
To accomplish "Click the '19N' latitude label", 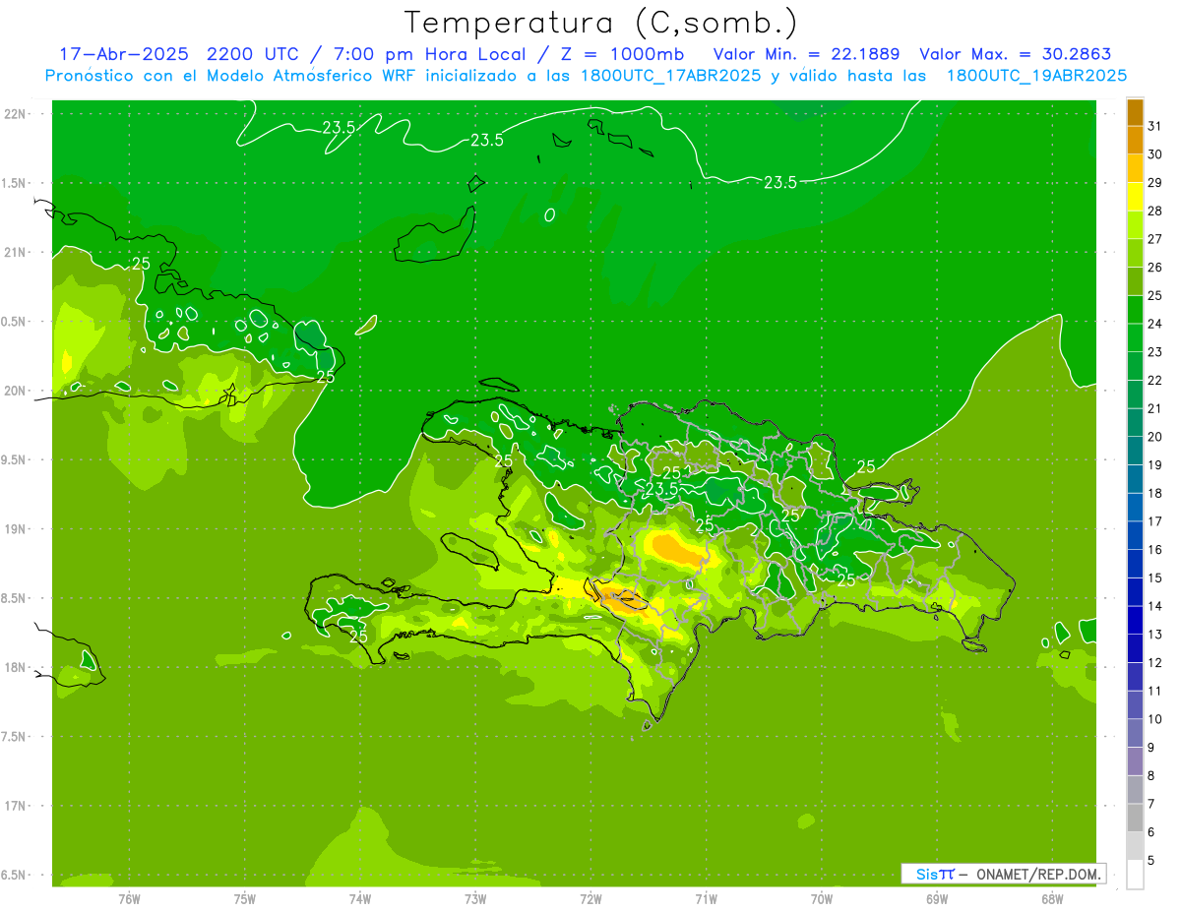I will (x=17, y=529).
